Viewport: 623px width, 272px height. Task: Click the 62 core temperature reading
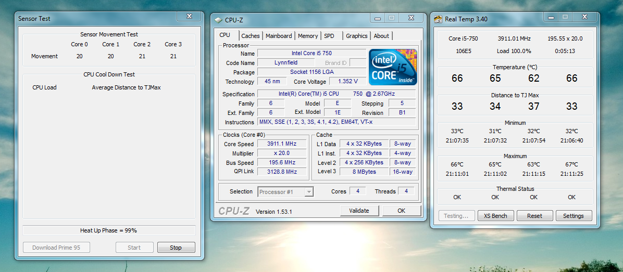pyautogui.click(x=533, y=78)
